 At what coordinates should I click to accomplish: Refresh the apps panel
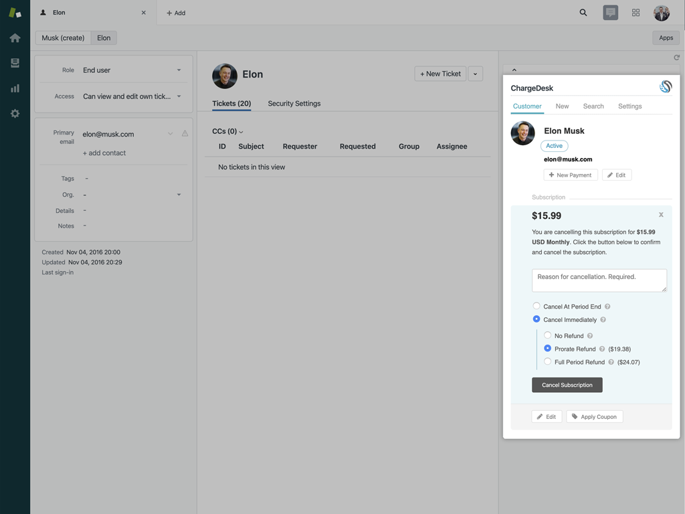676,58
